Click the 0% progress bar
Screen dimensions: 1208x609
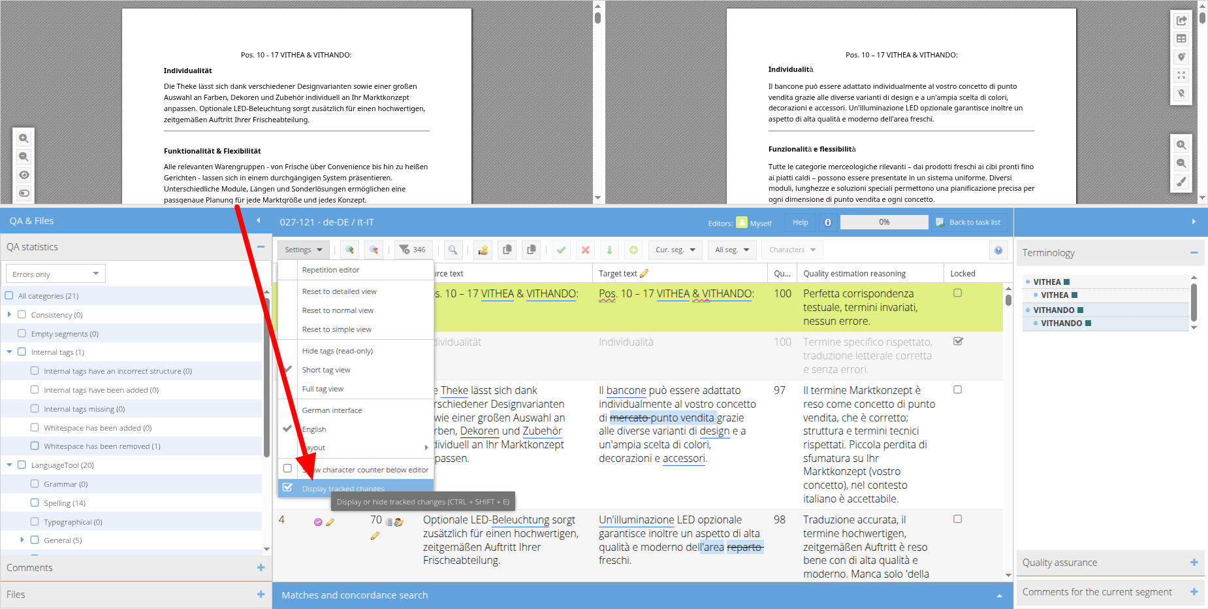pyautogui.click(x=884, y=222)
